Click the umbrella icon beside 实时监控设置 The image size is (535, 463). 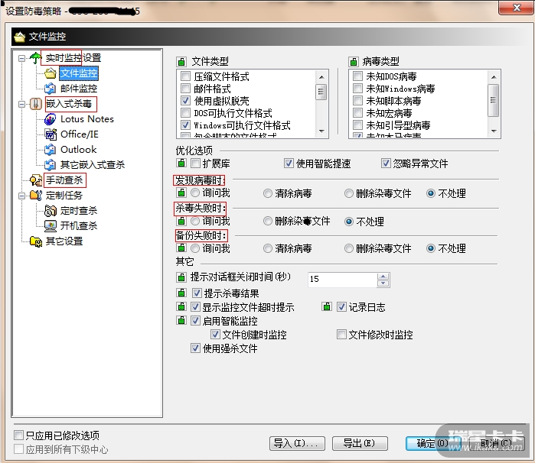pyautogui.click(x=35, y=58)
